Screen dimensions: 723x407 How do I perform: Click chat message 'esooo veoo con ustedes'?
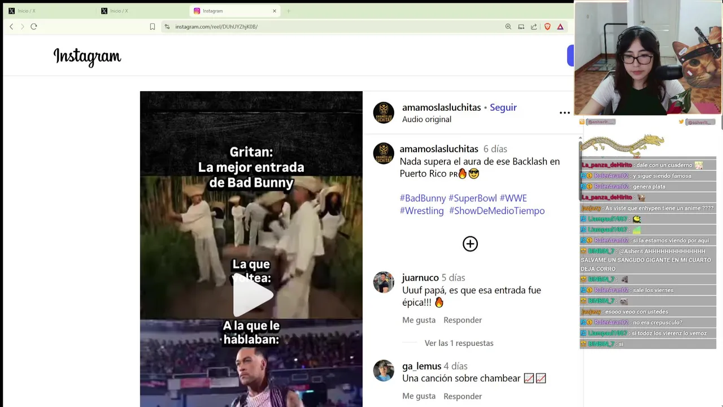[637, 311]
